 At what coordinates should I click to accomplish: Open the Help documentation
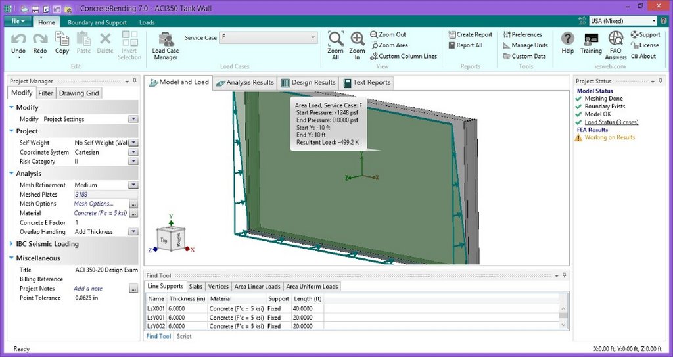[567, 43]
